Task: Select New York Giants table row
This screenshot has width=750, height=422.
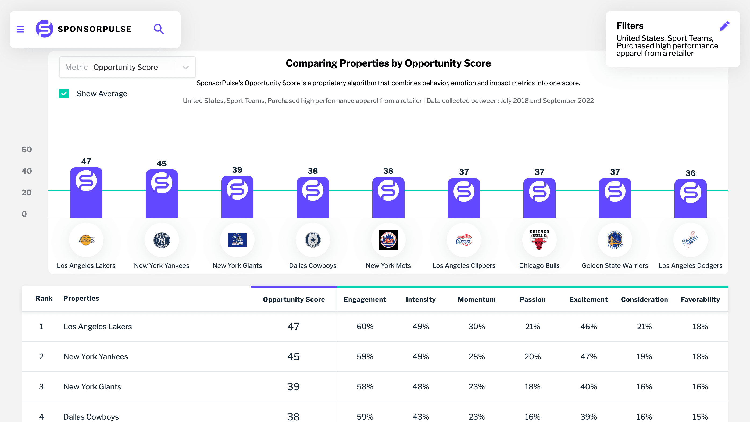Action: pyautogui.click(x=92, y=387)
